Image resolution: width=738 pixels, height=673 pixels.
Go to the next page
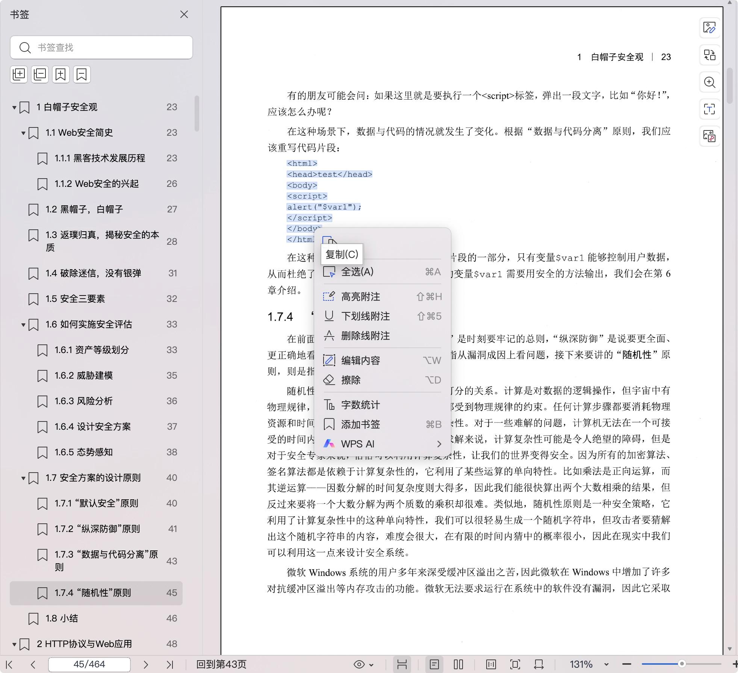coord(146,665)
